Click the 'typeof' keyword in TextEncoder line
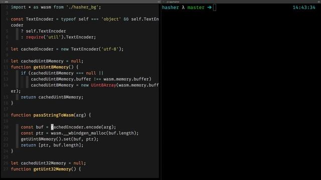The image size is (321, 180). 68,19
